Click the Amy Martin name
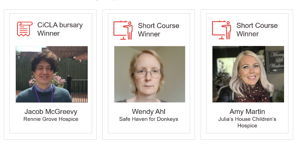This screenshot has width=297, height=147. 247,112
